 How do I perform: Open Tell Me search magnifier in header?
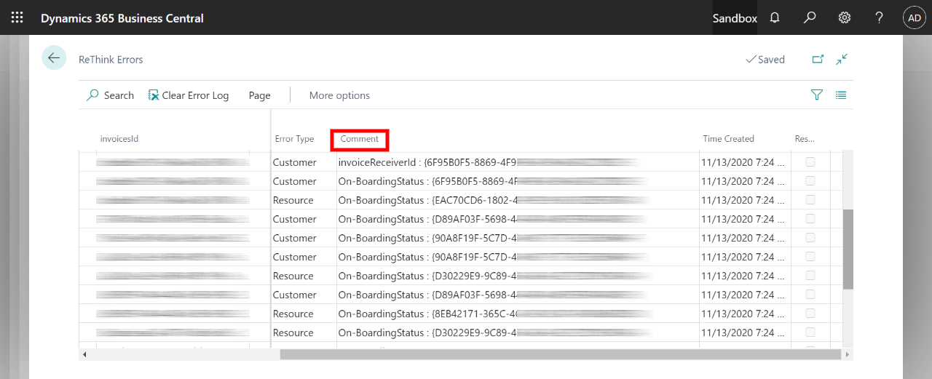click(x=810, y=17)
